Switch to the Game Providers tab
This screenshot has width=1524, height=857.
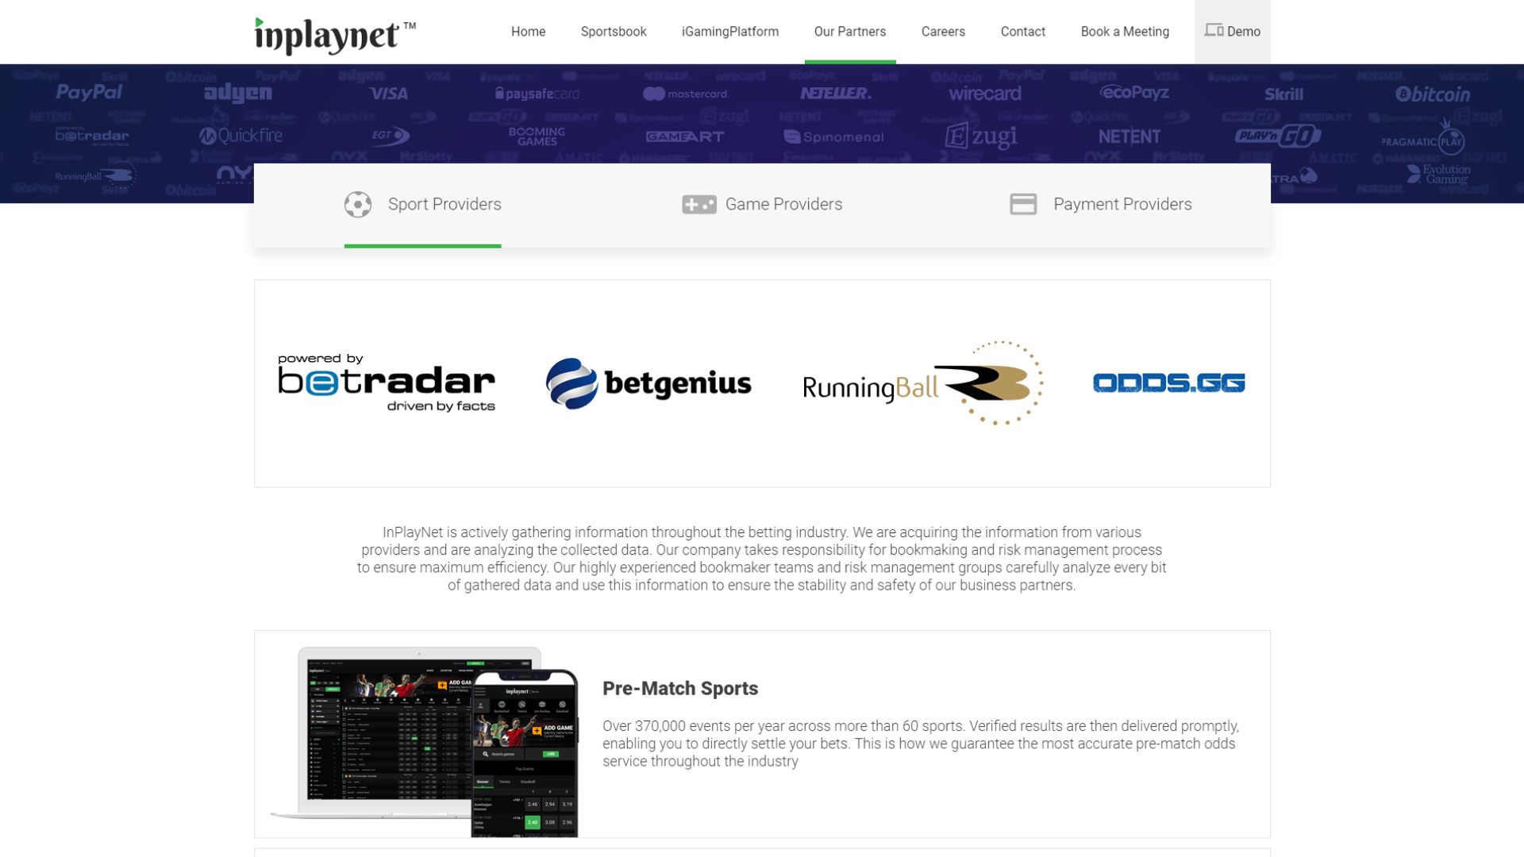pos(762,205)
